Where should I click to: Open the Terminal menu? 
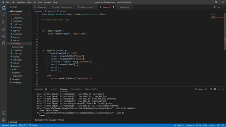[47, 2]
